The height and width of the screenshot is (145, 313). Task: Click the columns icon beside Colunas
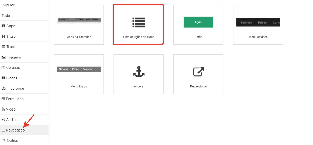pyautogui.click(x=3, y=68)
